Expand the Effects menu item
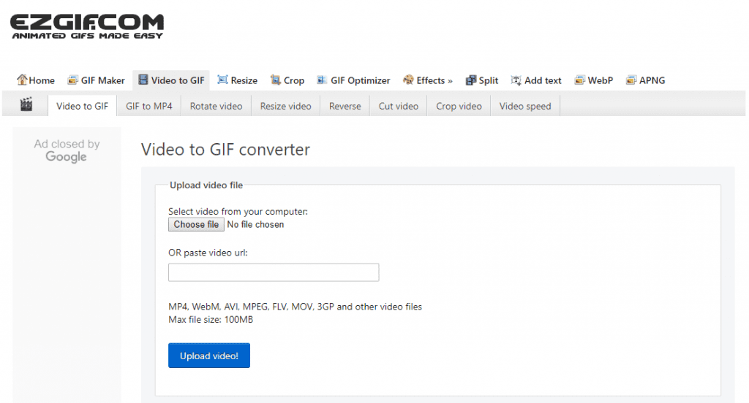The image size is (749, 403). [434, 80]
